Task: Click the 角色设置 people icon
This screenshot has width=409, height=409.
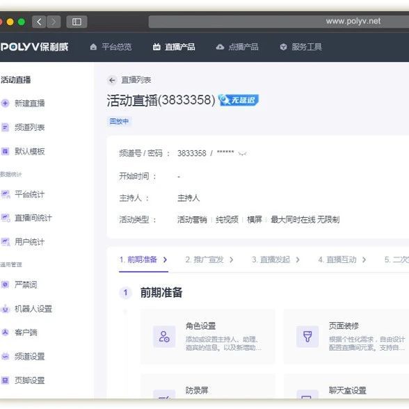Action: [164, 337]
